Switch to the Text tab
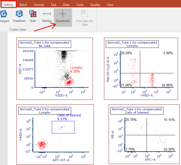The height and width of the screenshot is (165, 181). coord(54,5)
